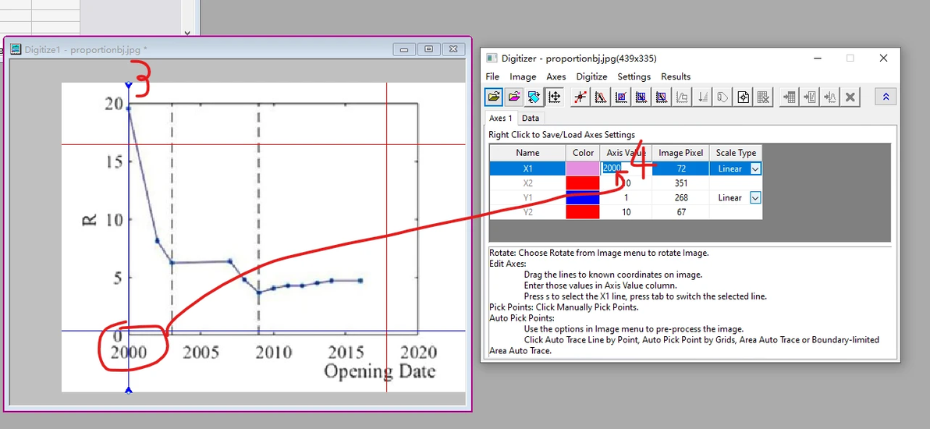Open the Axes menu
This screenshot has height=429, width=930.
pos(556,76)
